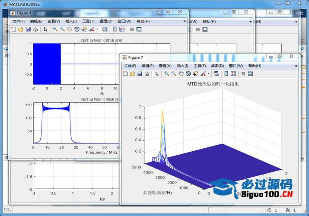Open 文件(F) menu in Figure 1

click(x=19, y=22)
